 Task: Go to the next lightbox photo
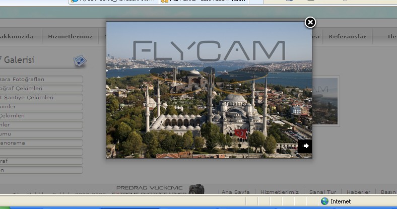[305, 146]
